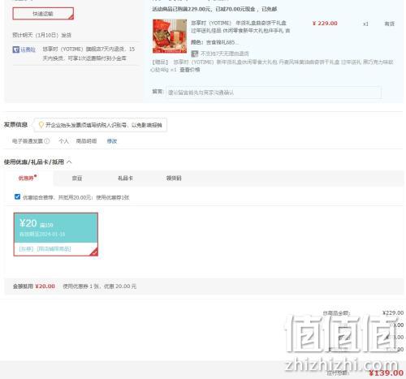
Task: Toggle the ¥20 coupon card
Action: pos(56,235)
